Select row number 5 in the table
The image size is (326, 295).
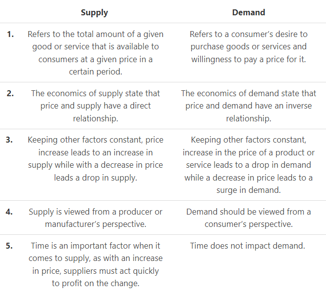pos(9,246)
